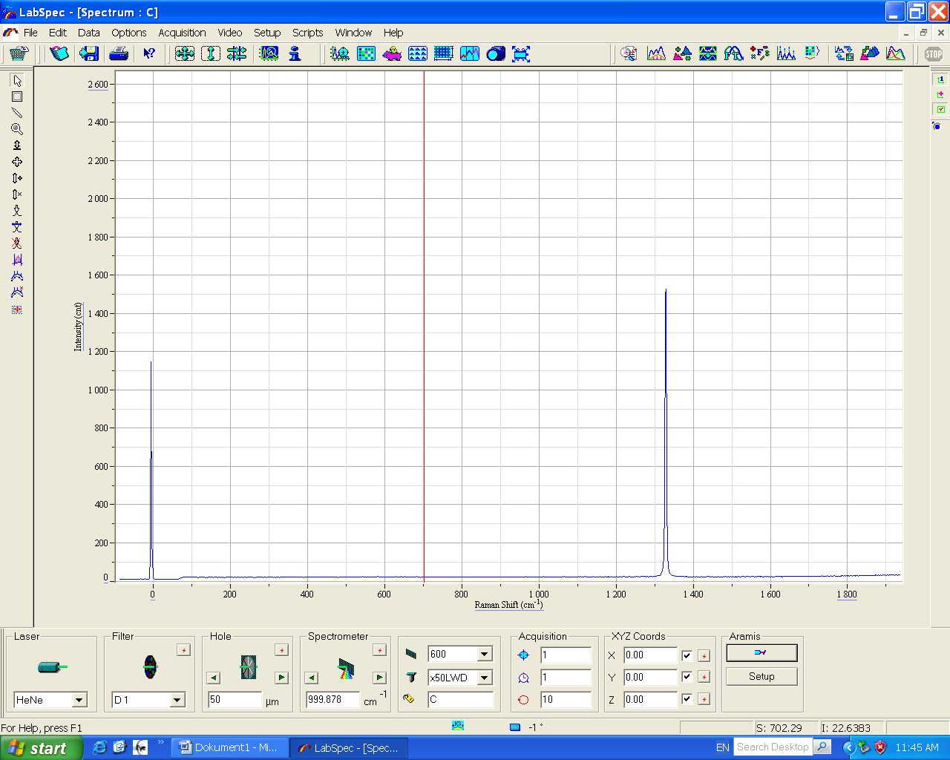Move spectrometer position left with arrow
The image size is (950, 760).
[x=311, y=678]
